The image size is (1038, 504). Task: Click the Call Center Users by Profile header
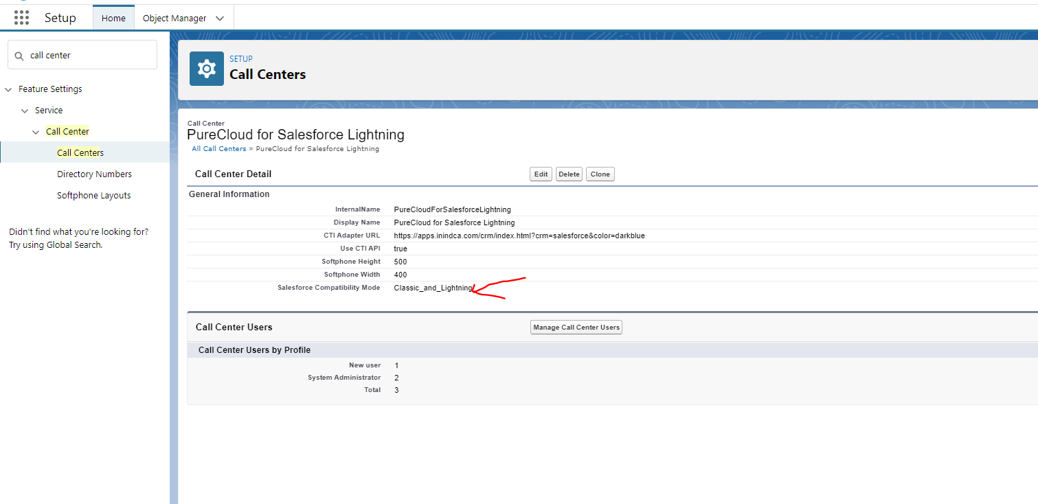[254, 350]
